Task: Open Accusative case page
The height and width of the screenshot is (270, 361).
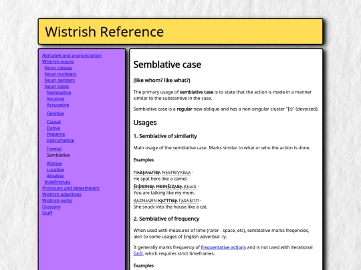Action: point(57,105)
